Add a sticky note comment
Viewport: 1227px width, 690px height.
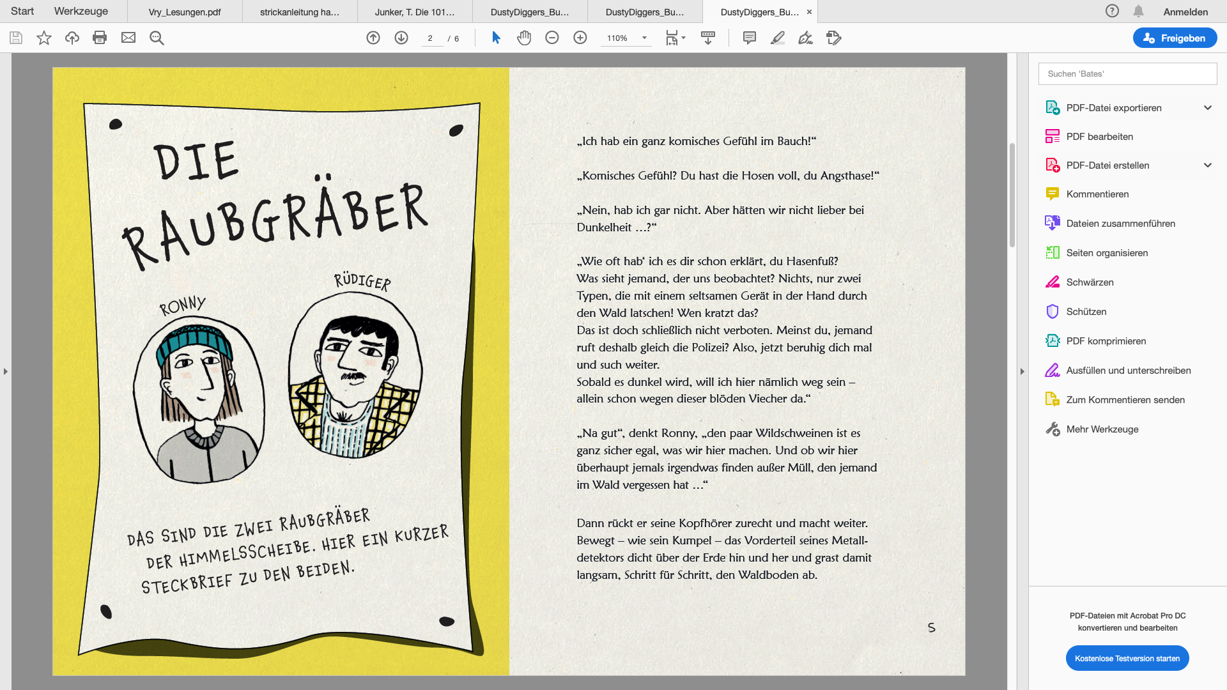[750, 38]
